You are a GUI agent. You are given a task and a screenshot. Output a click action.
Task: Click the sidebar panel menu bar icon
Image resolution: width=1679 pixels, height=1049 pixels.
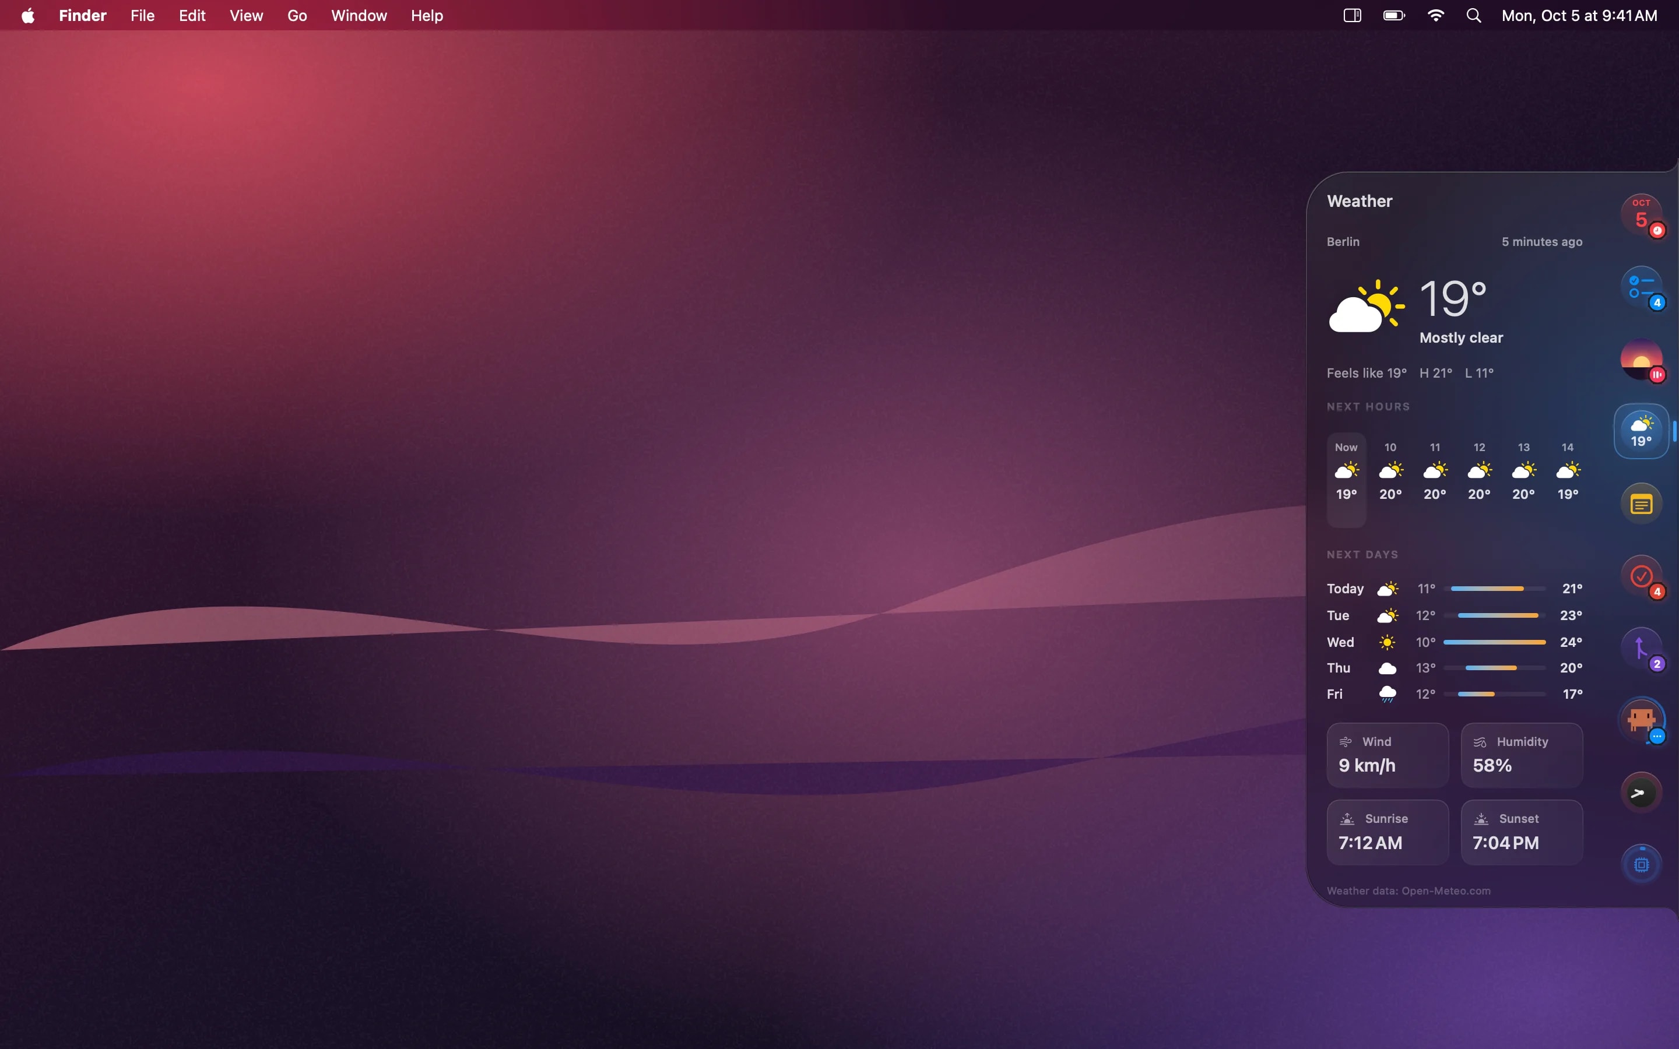pyautogui.click(x=1352, y=15)
